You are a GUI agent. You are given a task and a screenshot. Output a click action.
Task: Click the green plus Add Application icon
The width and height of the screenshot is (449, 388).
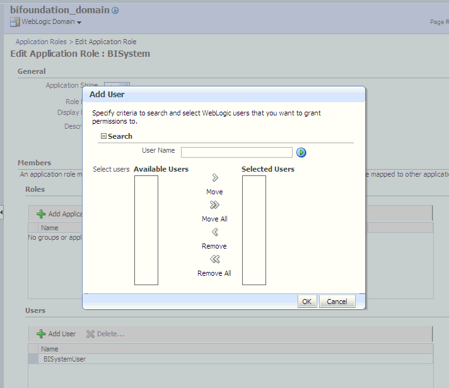point(41,214)
